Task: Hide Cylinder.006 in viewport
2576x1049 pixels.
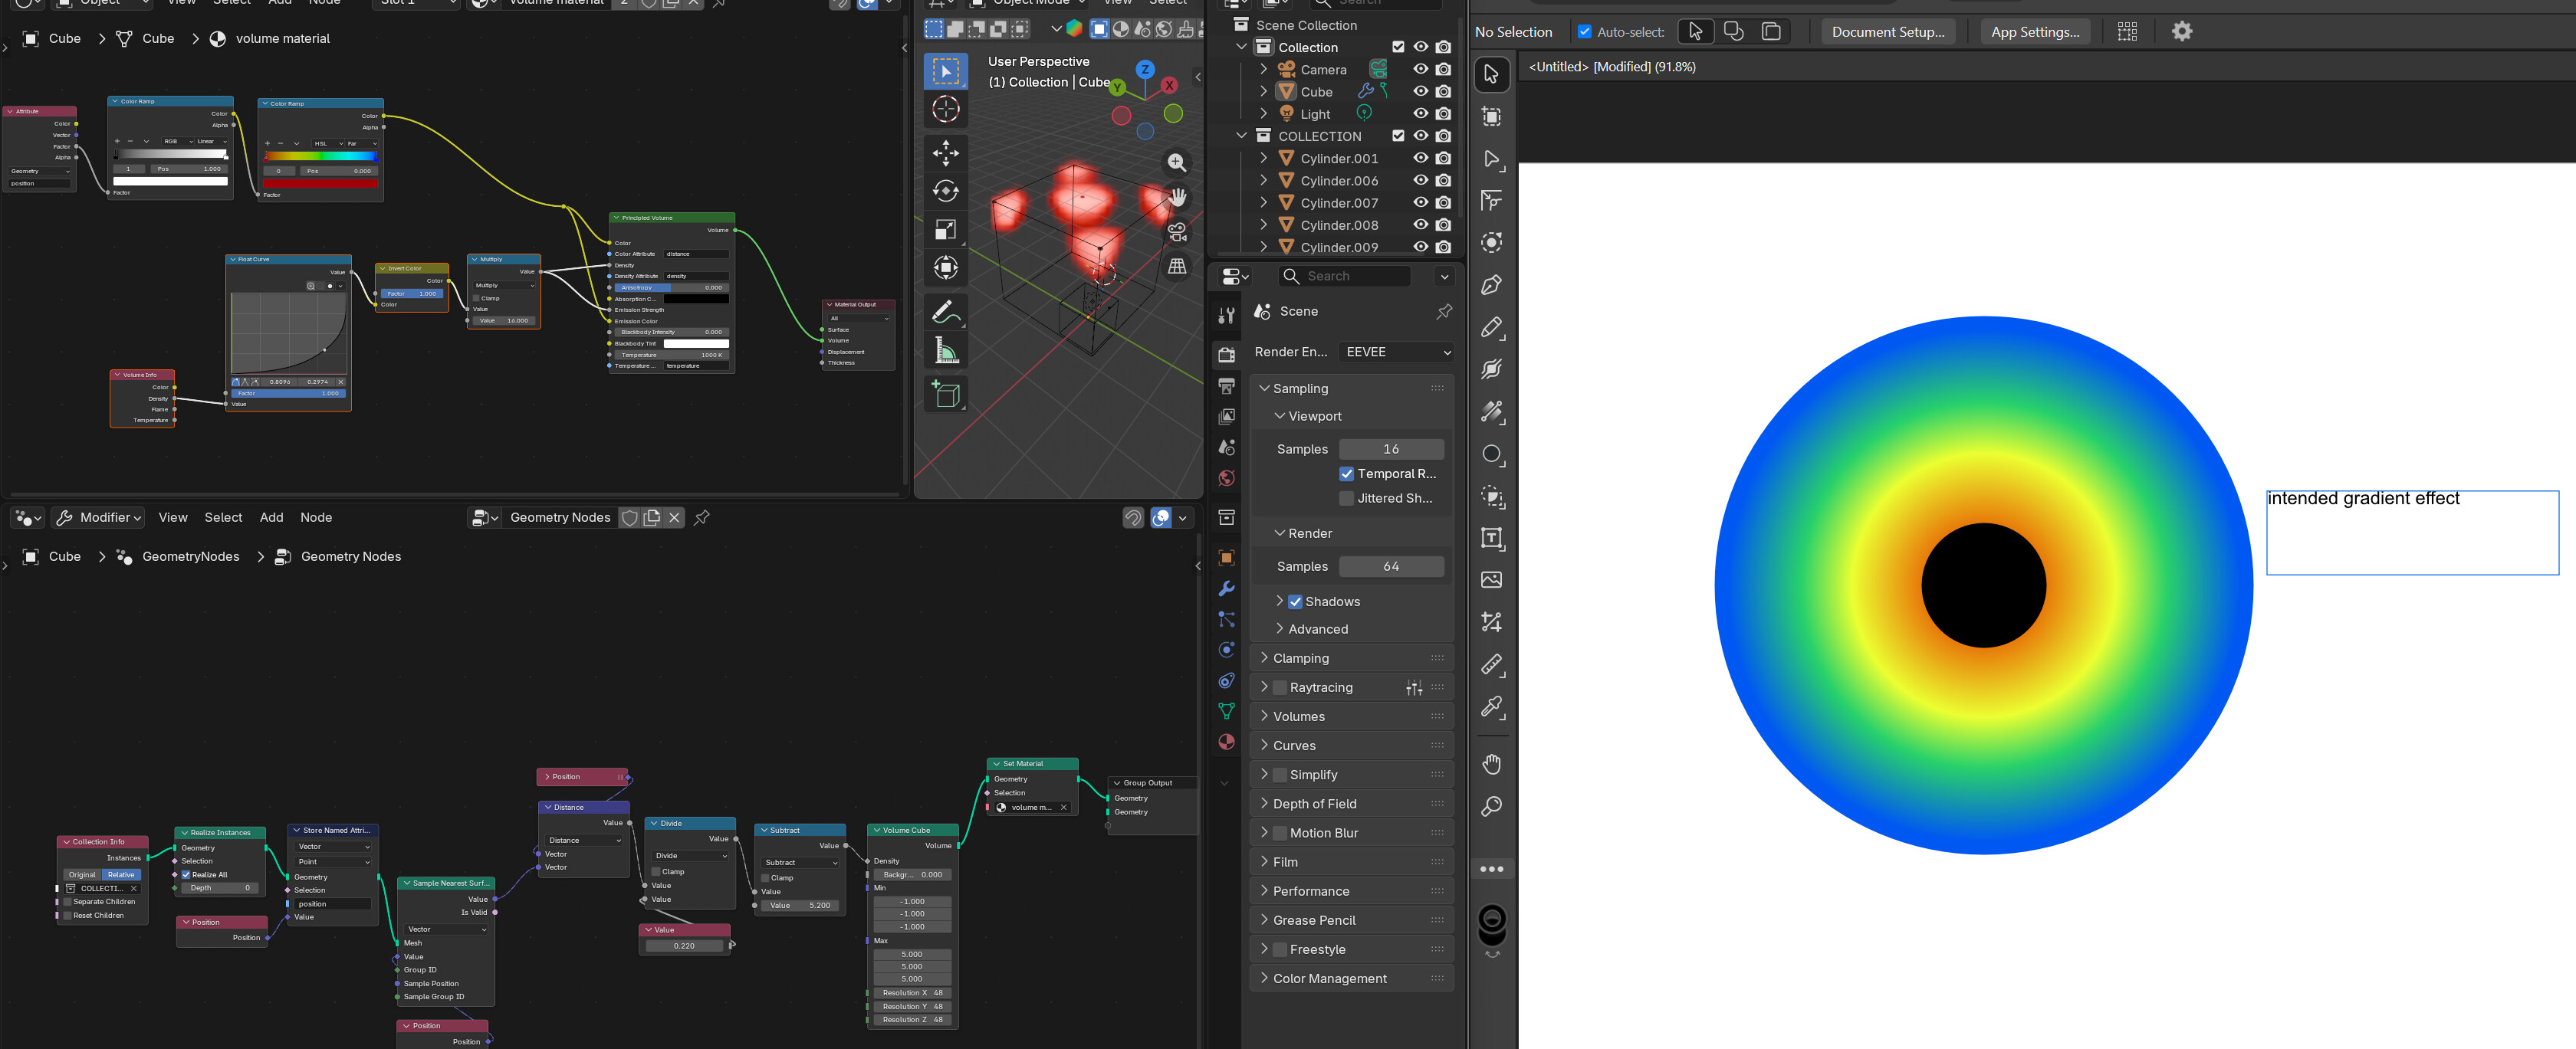Action: click(1420, 180)
